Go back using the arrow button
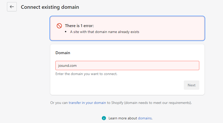Screen dimensions: 223x123 [12, 7]
